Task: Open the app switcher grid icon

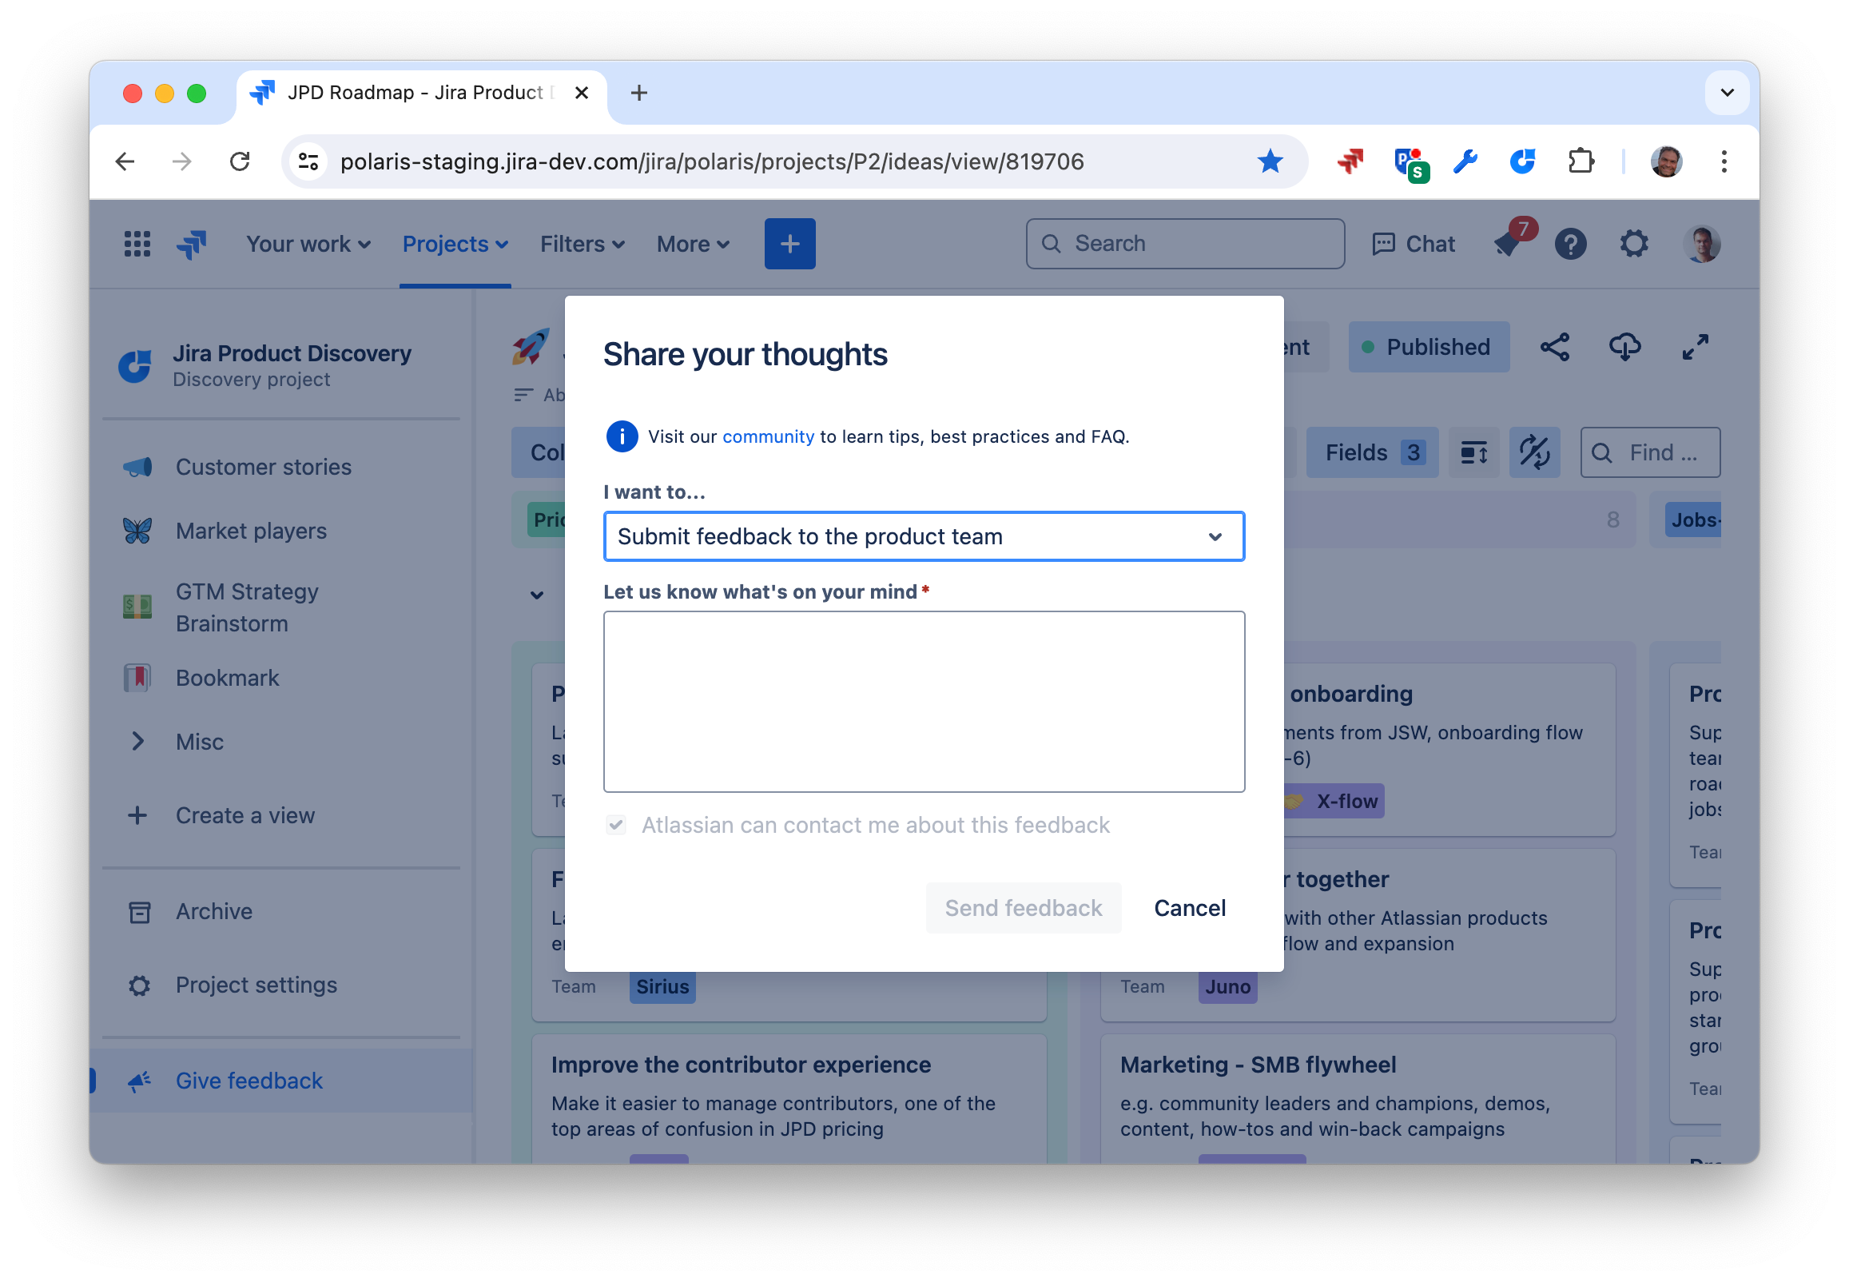Action: (137, 244)
